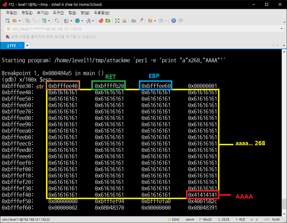
Task: Click the lock screen padlock icon
Action: tap(124, 21)
